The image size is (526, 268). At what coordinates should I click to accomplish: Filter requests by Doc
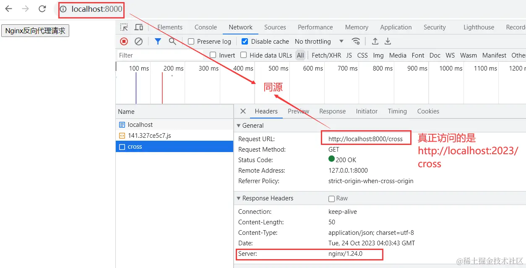[435, 55]
